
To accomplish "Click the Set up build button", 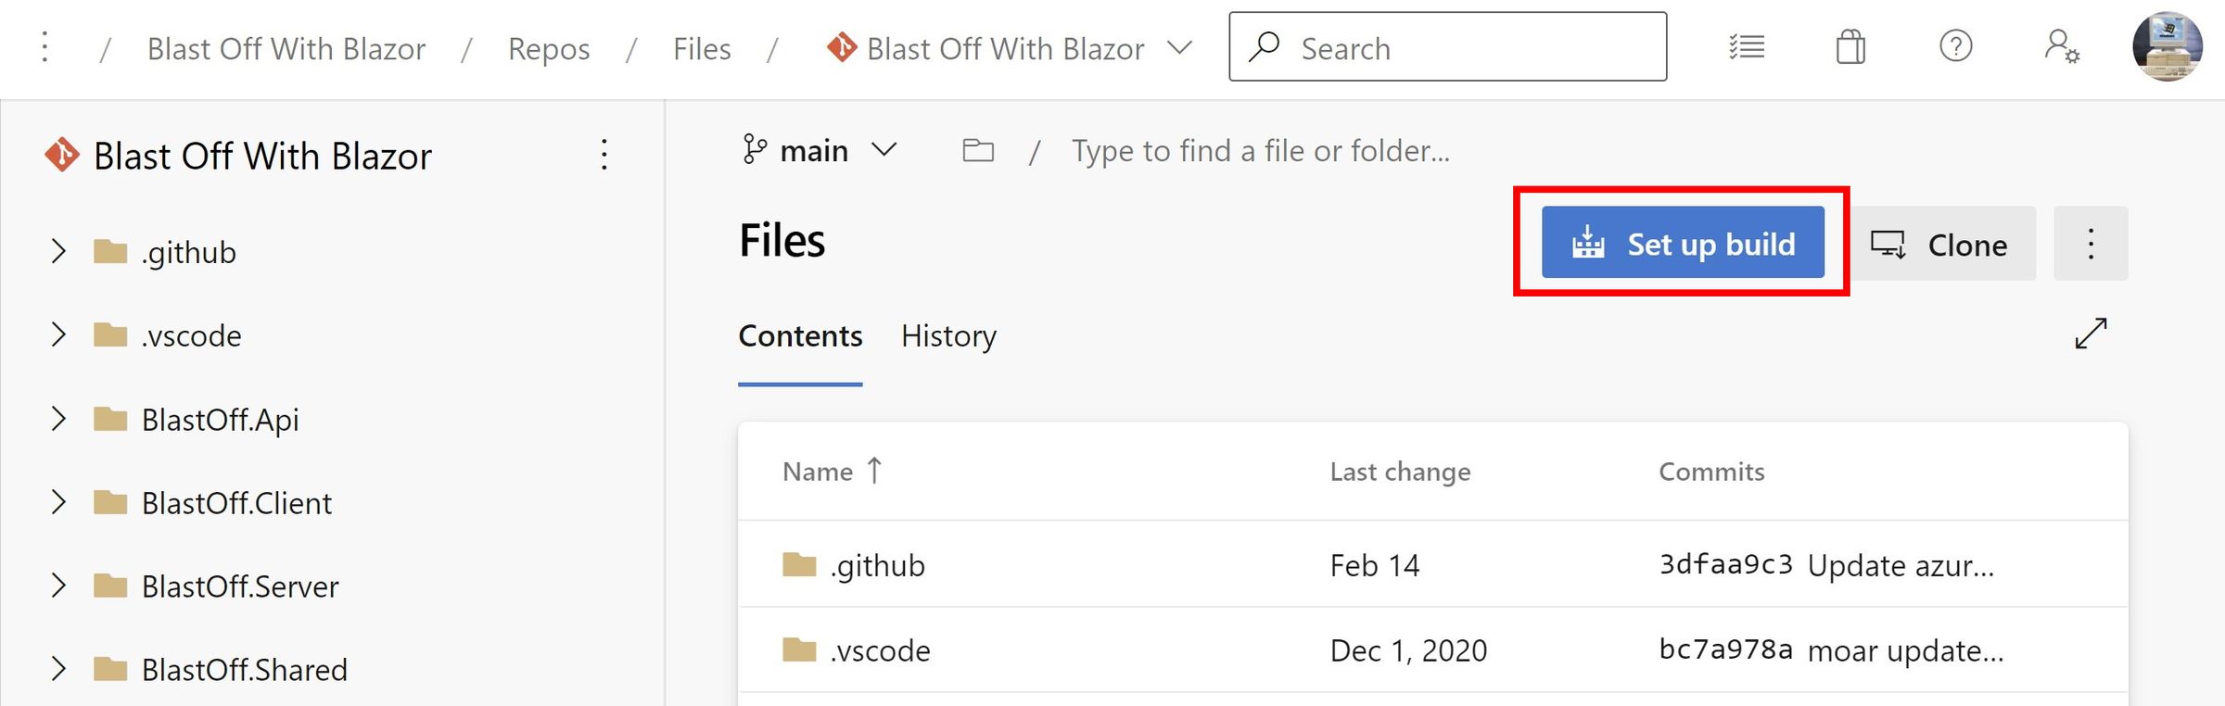I will pos(1682,243).
